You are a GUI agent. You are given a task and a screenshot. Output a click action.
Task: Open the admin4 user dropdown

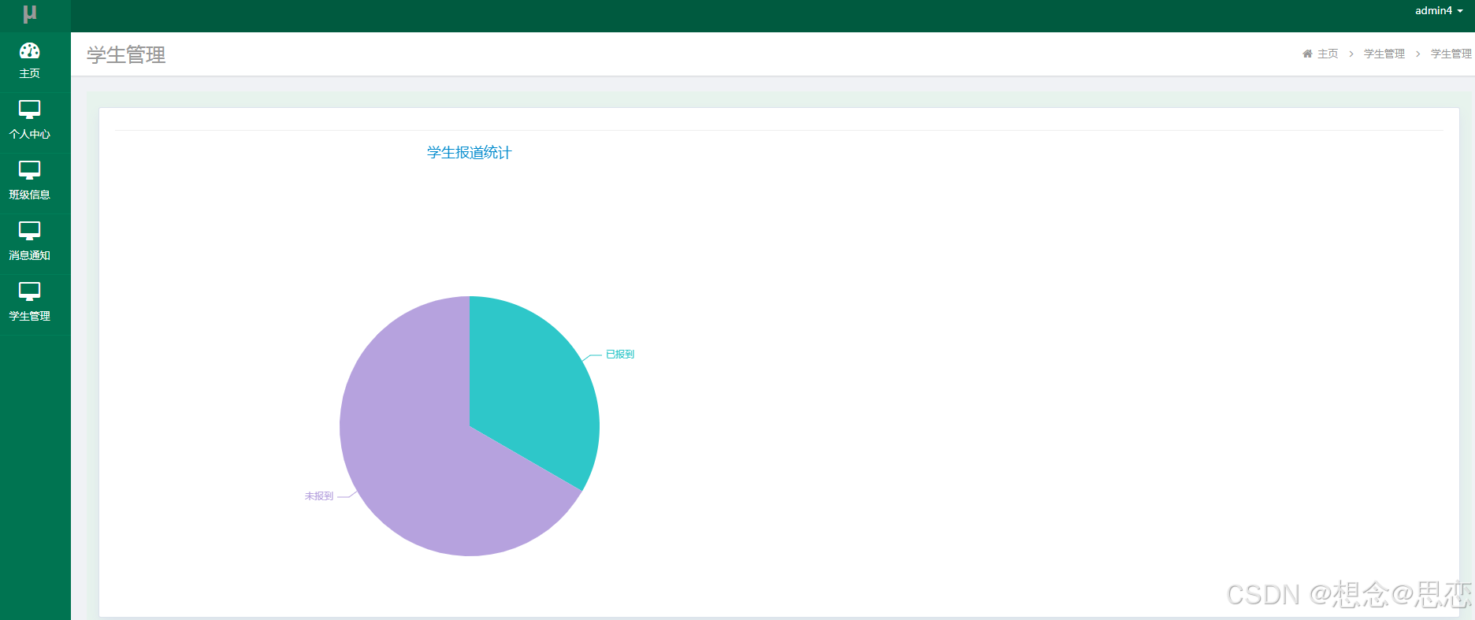coord(1439,11)
